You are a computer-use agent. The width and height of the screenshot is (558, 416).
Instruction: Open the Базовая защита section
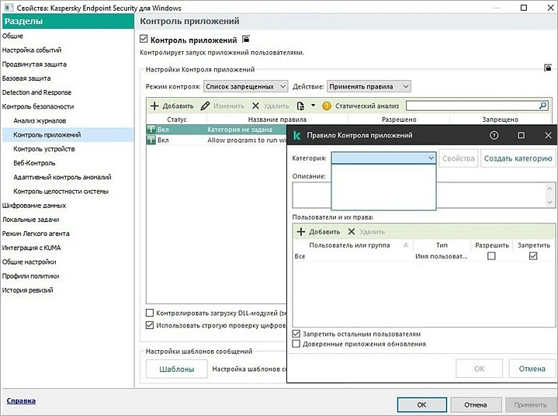click(26, 78)
